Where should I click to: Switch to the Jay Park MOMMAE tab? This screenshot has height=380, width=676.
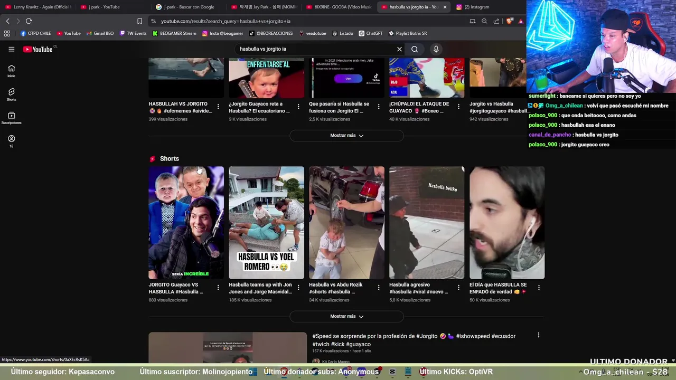point(264,7)
